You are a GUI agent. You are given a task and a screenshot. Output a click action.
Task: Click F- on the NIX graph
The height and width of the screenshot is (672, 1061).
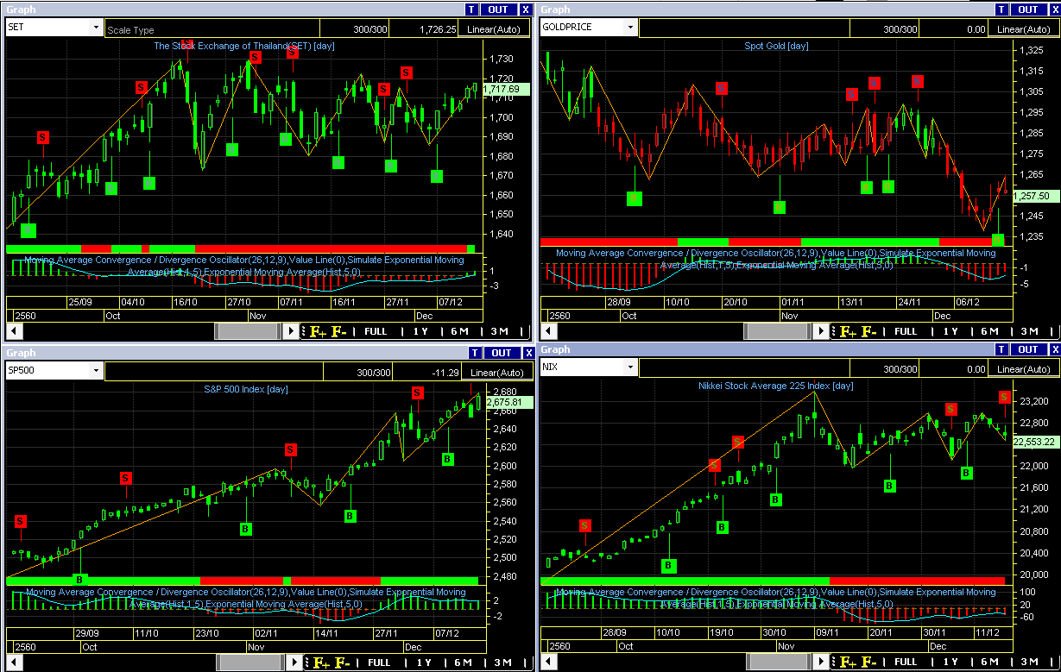(869, 663)
